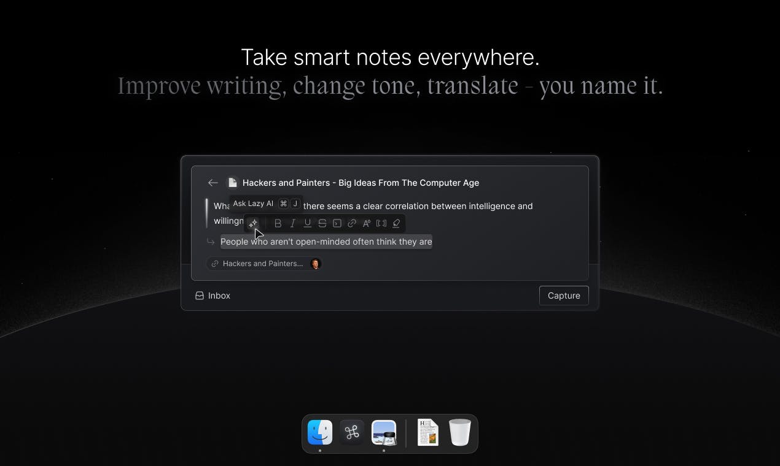Click the double brackets reference icon
The width and height of the screenshot is (780, 466).
click(381, 224)
